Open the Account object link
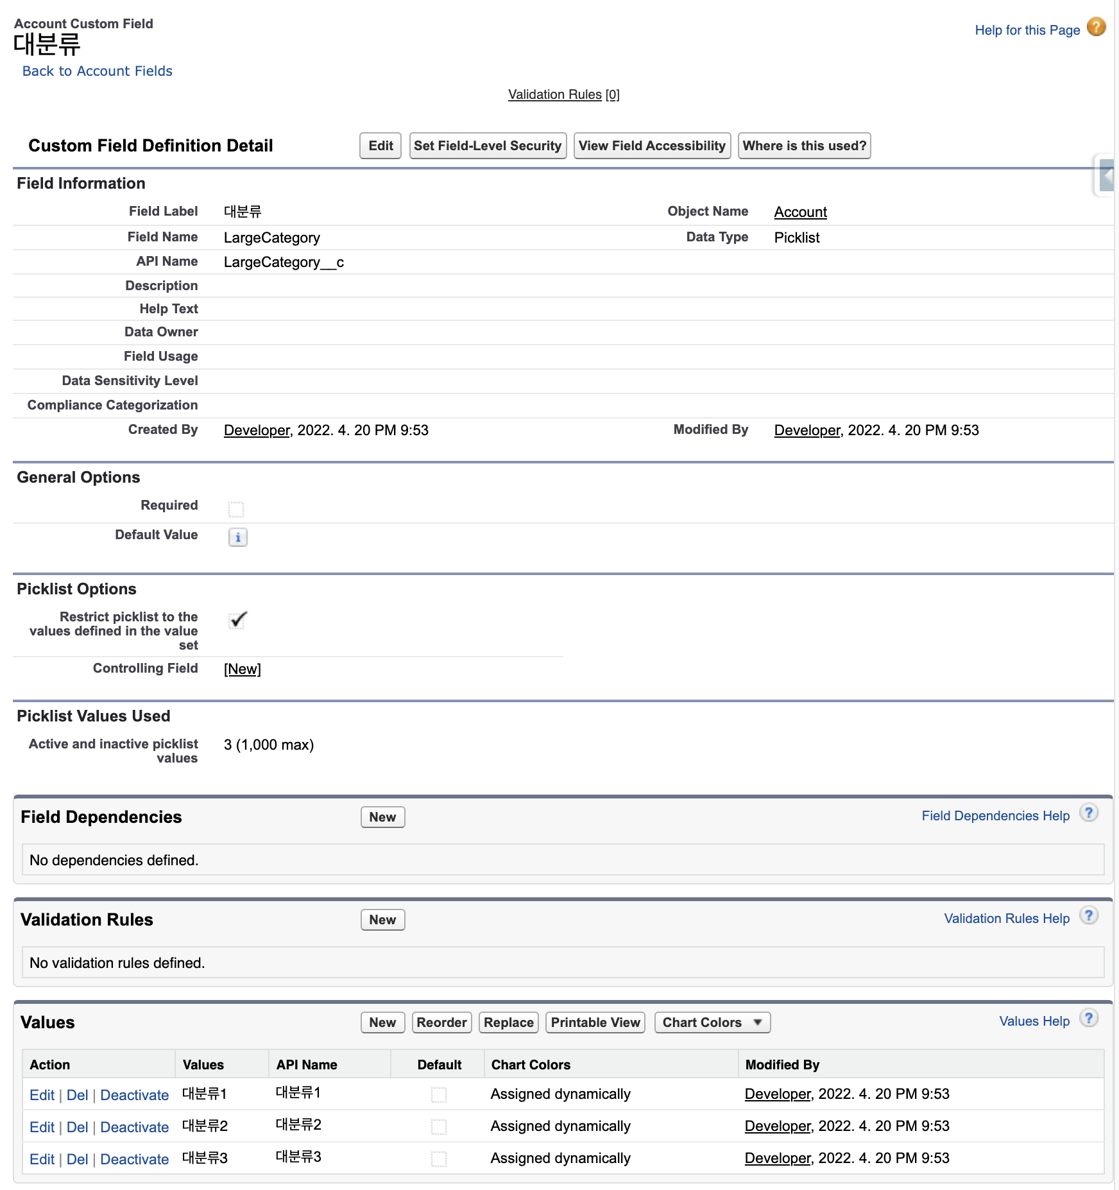 [x=800, y=212]
